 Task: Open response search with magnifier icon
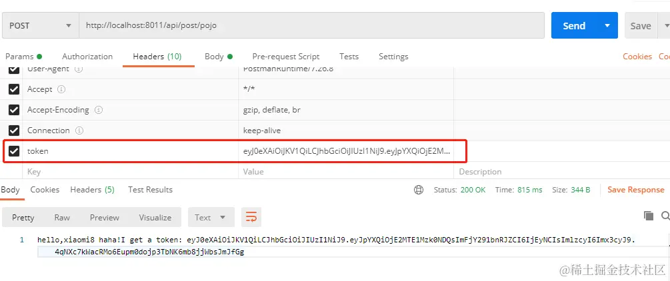[665, 216]
